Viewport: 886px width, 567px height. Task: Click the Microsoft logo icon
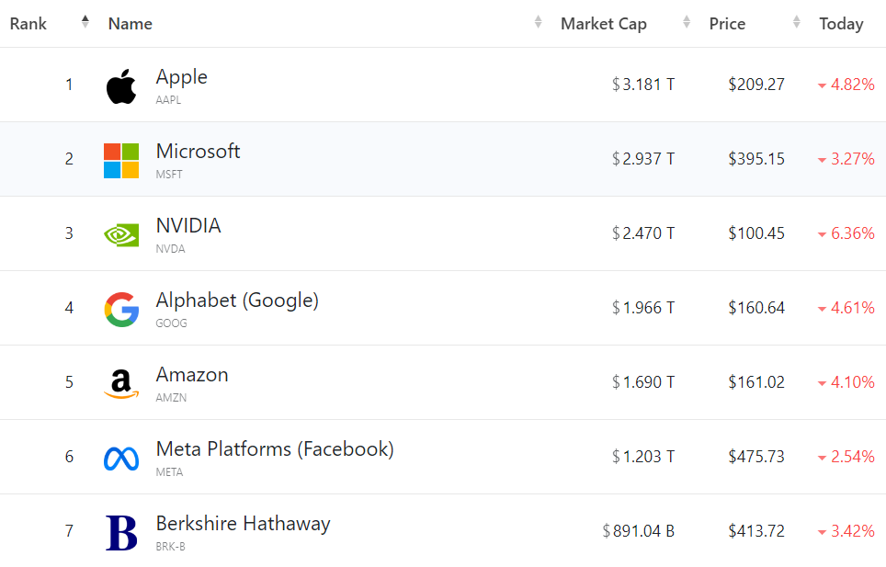[121, 161]
